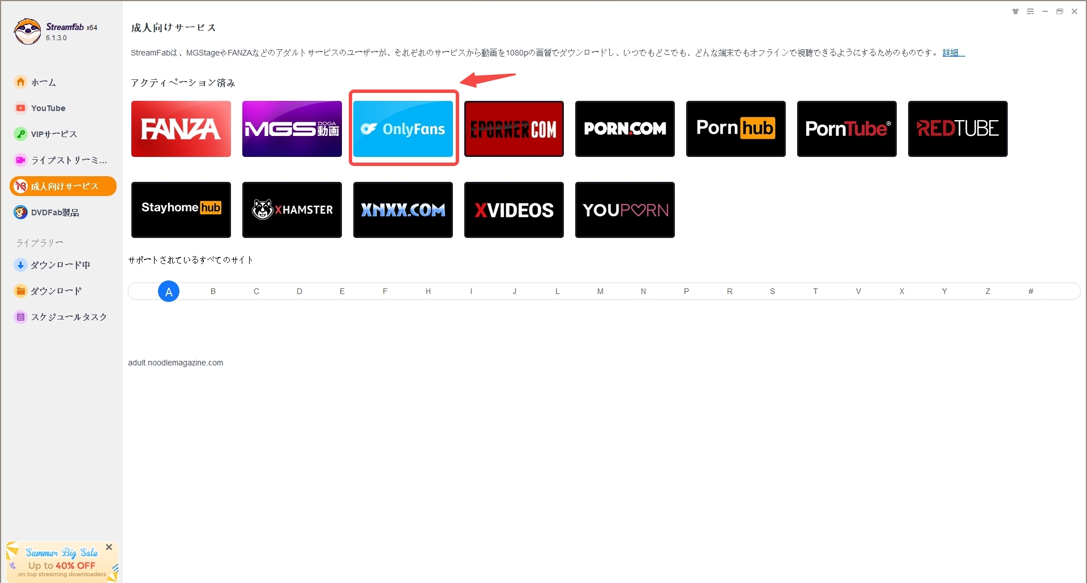This screenshot has width=1087, height=583.
Task: Open the REDTUBE tile
Action: [958, 129]
